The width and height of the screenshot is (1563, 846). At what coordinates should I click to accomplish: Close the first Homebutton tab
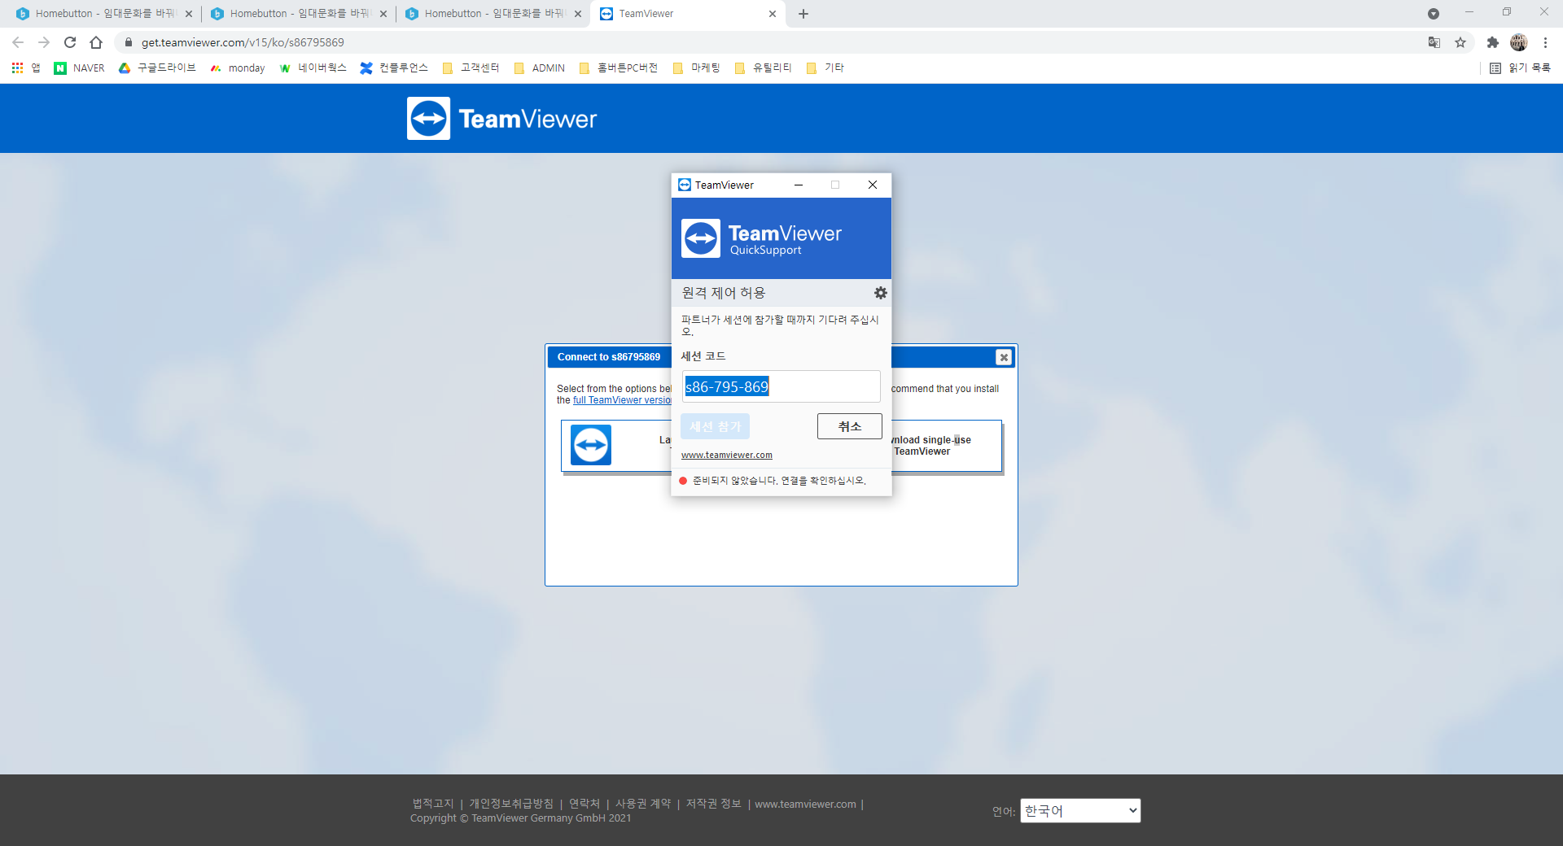coord(189,14)
